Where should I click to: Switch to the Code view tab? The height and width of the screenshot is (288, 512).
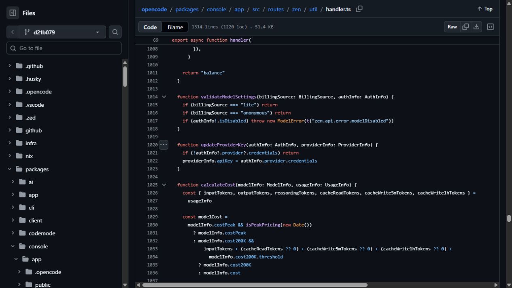tap(150, 27)
